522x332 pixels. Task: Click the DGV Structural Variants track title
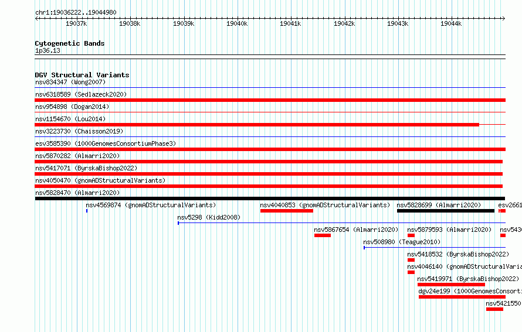pyautogui.click(x=82, y=75)
